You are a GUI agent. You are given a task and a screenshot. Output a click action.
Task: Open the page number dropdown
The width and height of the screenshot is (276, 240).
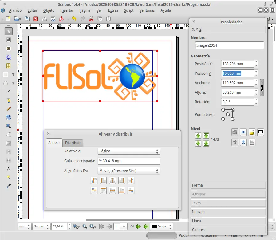point(124,226)
